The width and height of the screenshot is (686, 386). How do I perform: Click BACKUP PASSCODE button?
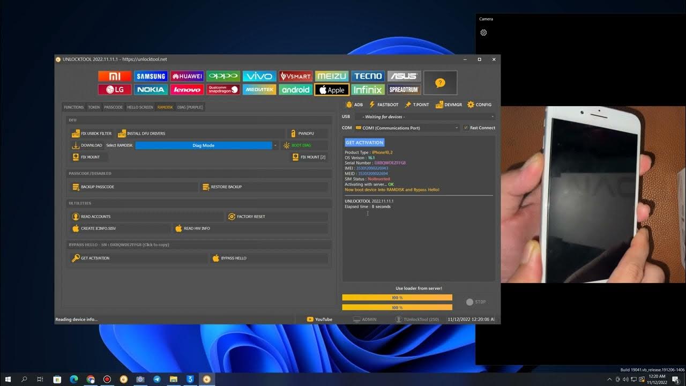134,187
